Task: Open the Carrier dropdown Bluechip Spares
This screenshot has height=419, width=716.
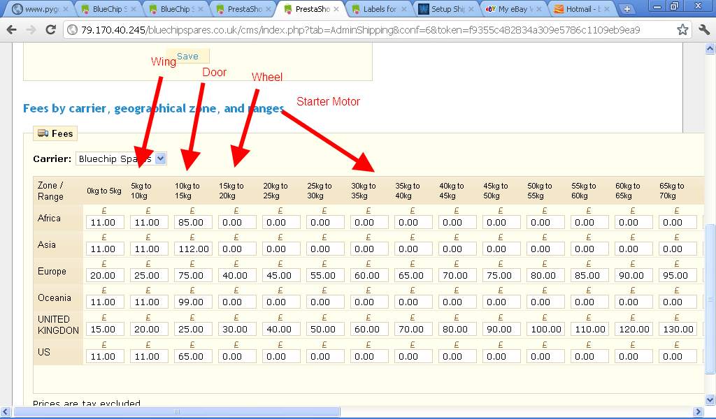Action: pos(120,159)
